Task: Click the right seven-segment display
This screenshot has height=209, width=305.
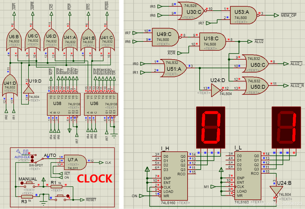Action: 286,127
